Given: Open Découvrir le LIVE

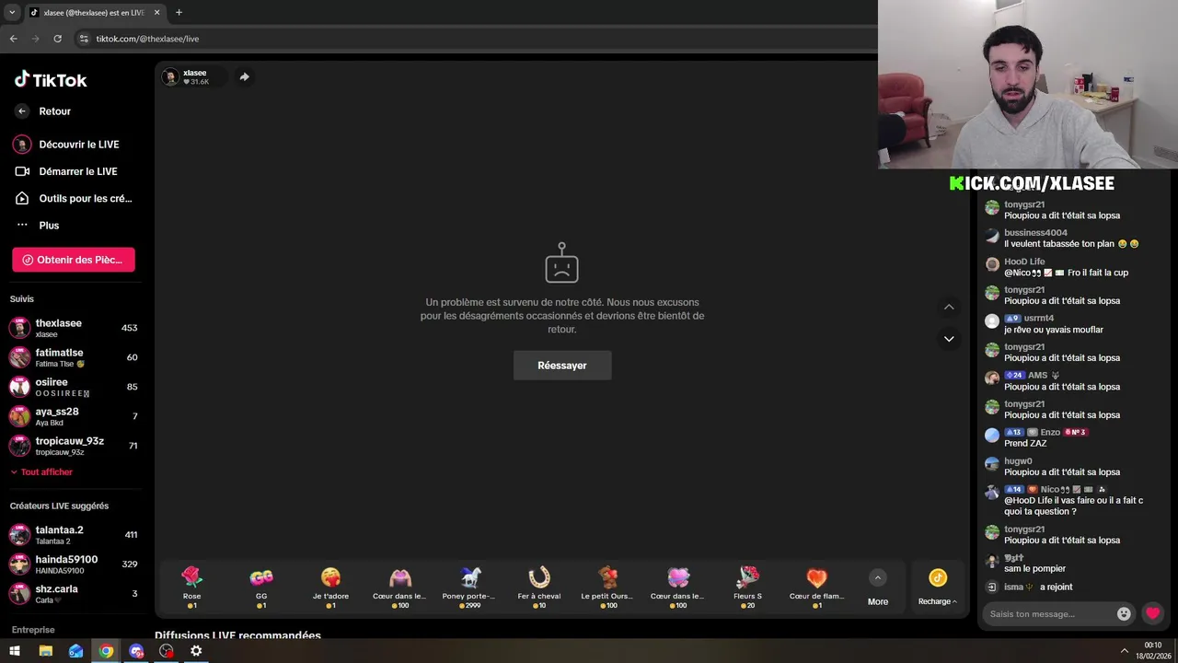Looking at the screenshot, I should pyautogui.click(x=78, y=145).
